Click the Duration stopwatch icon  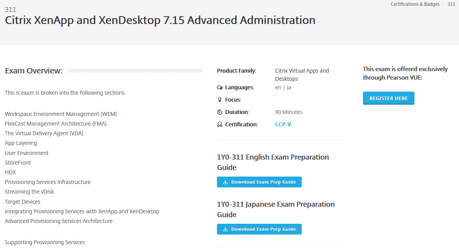pos(220,112)
